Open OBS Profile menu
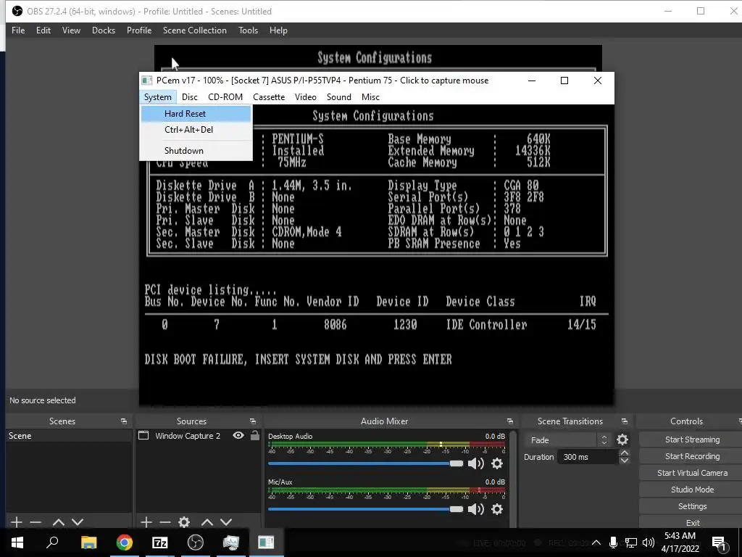 (139, 30)
